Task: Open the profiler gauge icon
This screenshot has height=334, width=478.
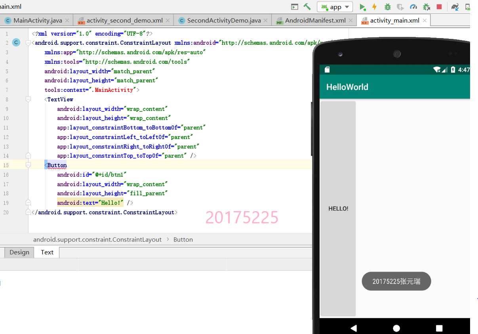Action: coord(413,7)
